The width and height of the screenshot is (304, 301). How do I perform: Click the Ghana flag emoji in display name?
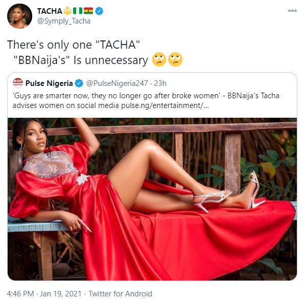coord(88,11)
